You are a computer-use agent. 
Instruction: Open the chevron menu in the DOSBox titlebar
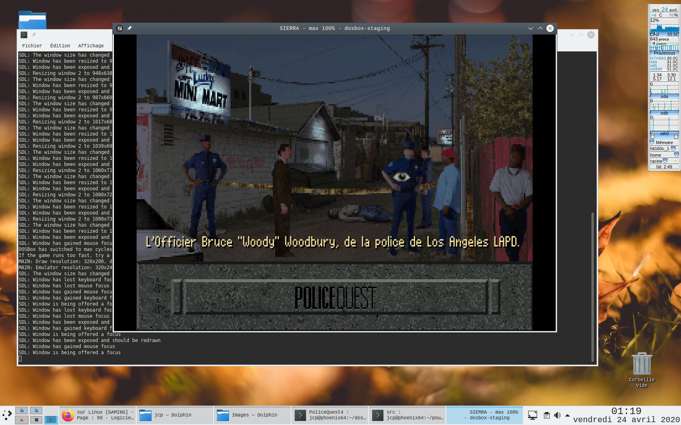pos(530,28)
